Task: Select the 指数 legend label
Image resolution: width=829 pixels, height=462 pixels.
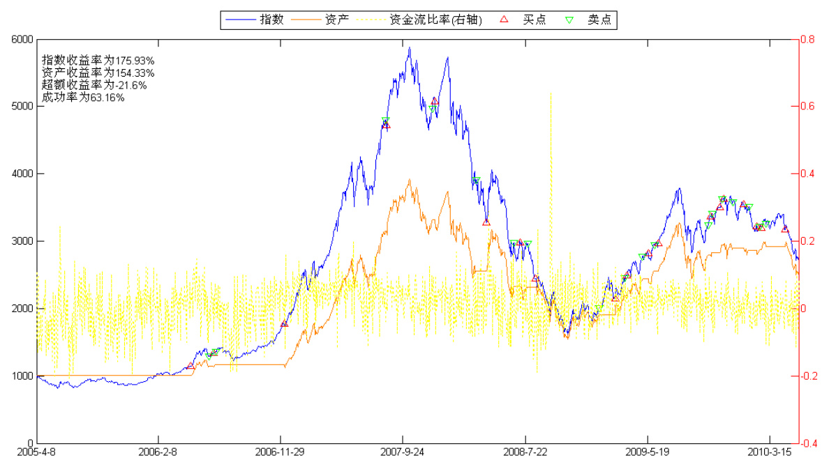Action: pyautogui.click(x=272, y=20)
